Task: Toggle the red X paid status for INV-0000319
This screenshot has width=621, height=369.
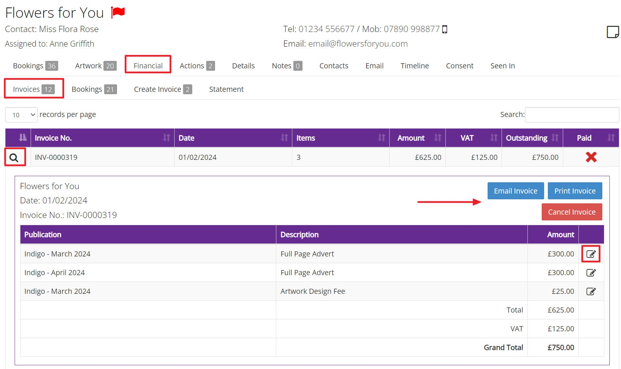Action: 591,157
